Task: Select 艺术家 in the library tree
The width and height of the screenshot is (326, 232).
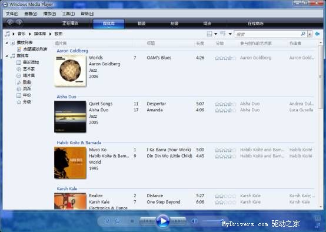Action: pos(29,69)
